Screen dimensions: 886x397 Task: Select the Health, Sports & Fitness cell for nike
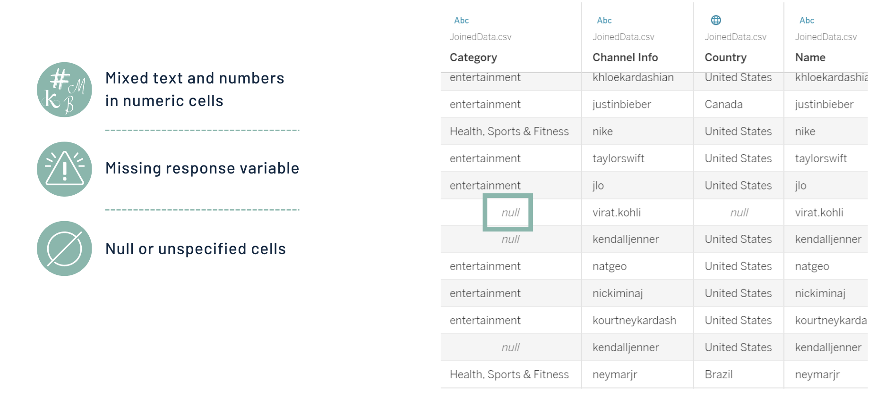[509, 132]
